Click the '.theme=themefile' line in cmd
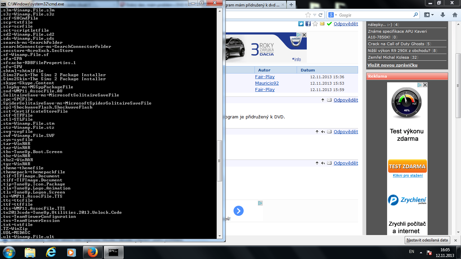 (x=22, y=168)
